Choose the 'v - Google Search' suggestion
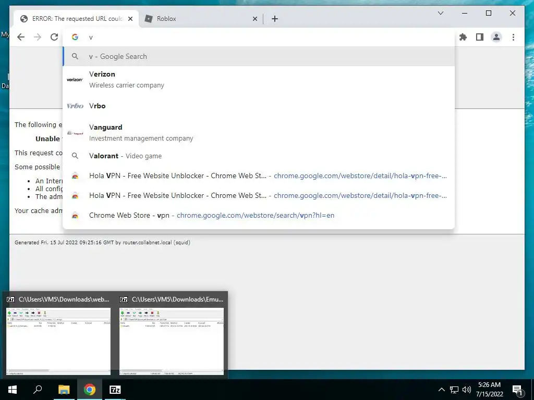534x400 pixels. click(x=259, y=56)
